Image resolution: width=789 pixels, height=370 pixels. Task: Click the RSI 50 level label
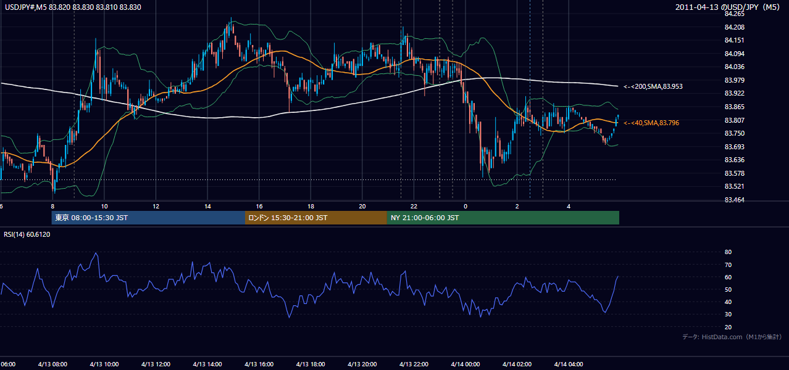coord(728,289)
